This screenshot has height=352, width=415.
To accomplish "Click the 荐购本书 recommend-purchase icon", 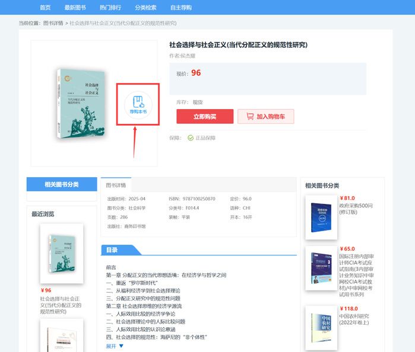I will (138, 105).
